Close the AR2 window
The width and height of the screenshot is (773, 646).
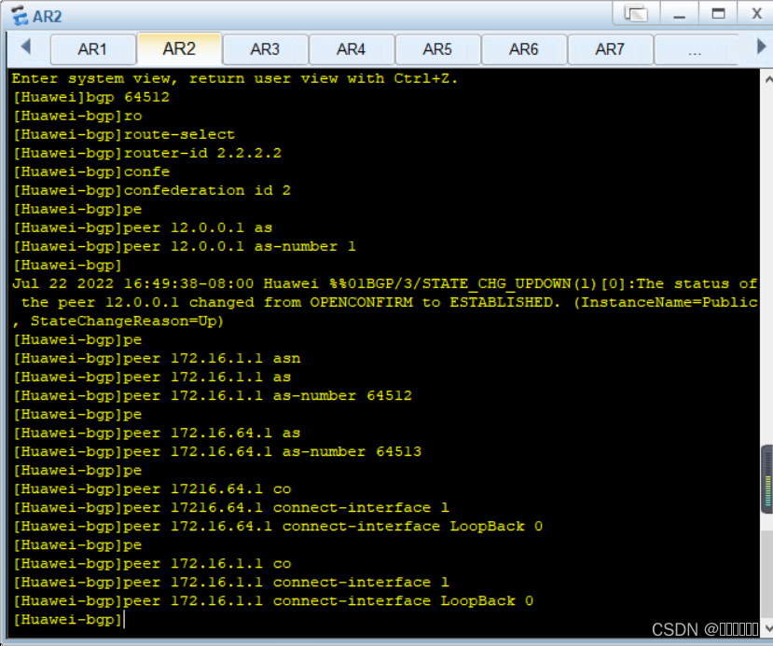coord(756,13)
